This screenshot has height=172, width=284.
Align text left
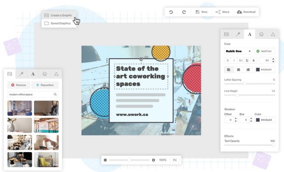229,70
